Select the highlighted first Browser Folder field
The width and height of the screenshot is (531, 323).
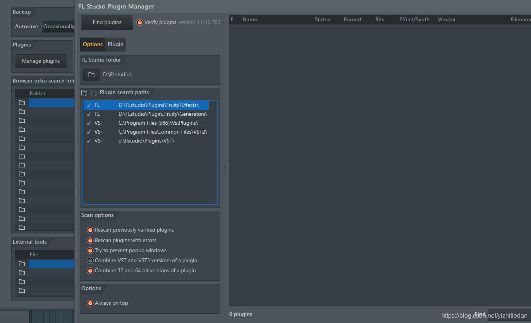pyautogui.click(x=52, y=103)
